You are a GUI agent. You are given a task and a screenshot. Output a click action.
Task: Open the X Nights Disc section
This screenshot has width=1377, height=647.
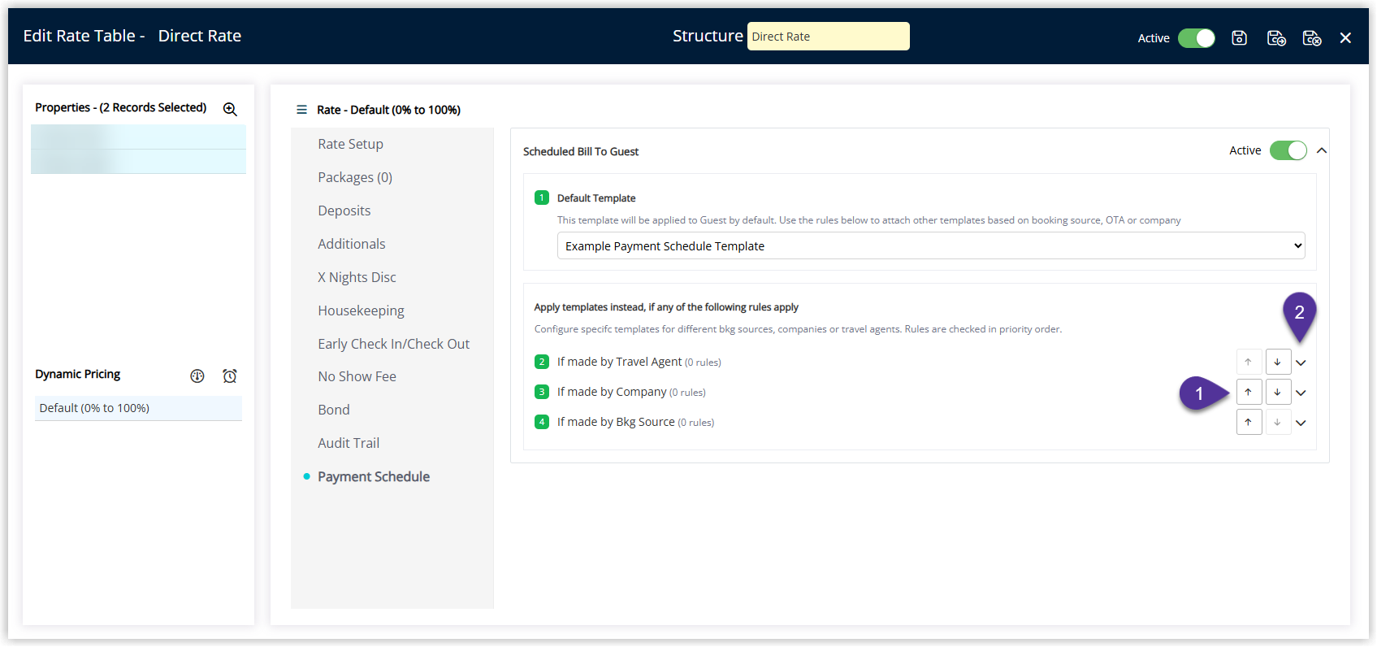(357, 277)
